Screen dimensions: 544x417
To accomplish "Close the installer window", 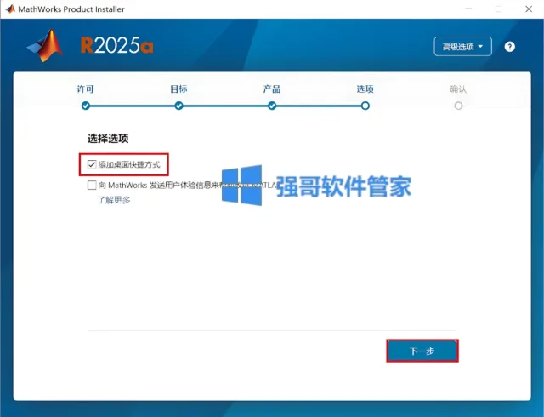I will click(x=529, y=9).
